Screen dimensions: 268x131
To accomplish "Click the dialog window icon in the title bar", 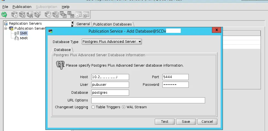I will click(x=50, y=31).
